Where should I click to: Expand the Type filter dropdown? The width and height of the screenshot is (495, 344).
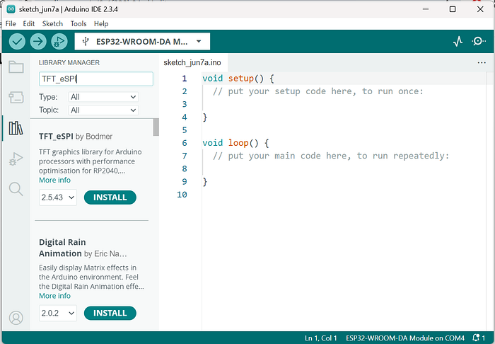103,97
